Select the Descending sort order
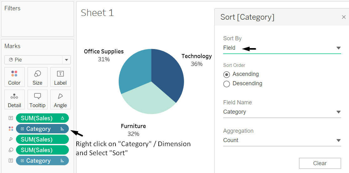The image size is (349, 173). point(227,84)
